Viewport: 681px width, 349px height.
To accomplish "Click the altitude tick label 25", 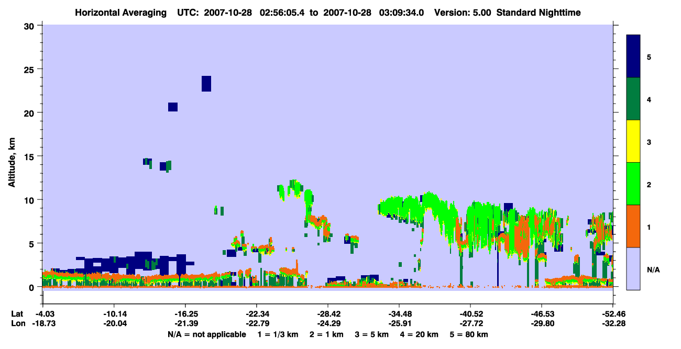I will click(x=30, y=69).
